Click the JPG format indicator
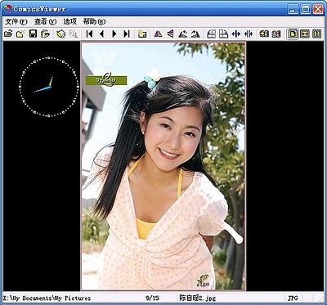327x305 pixels. [293, 298]
